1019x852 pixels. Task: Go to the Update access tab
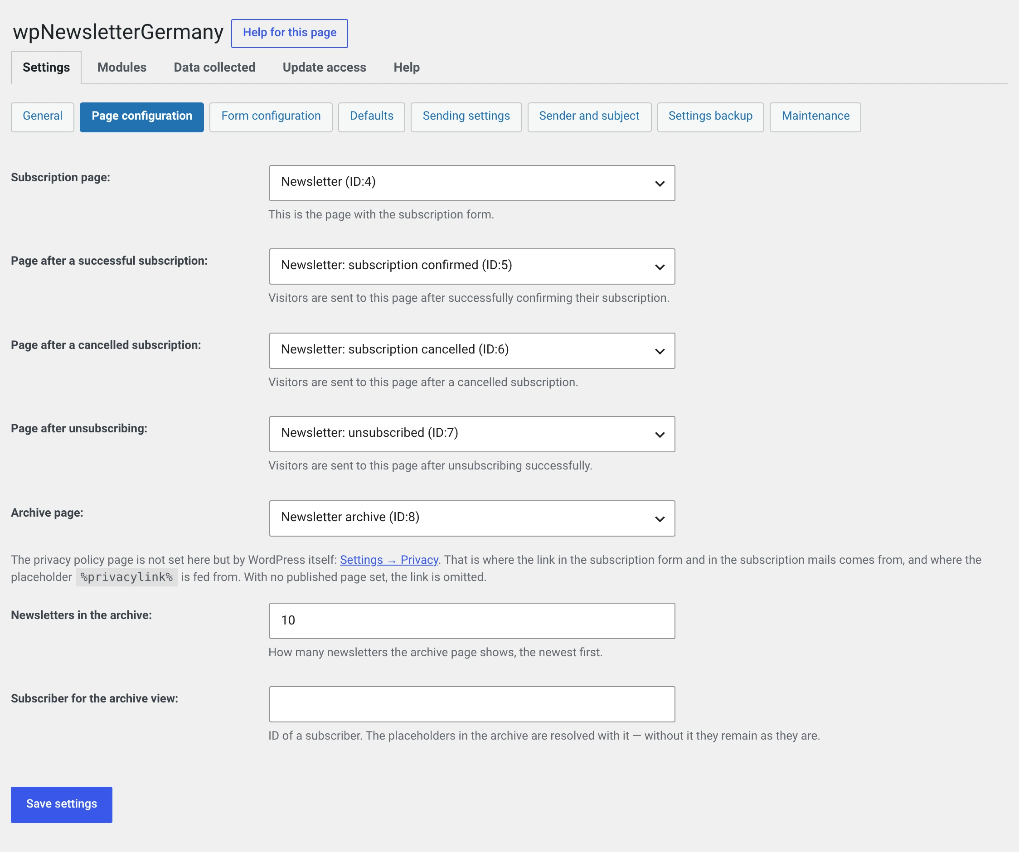pyautogui.click(x=324, y=68)
